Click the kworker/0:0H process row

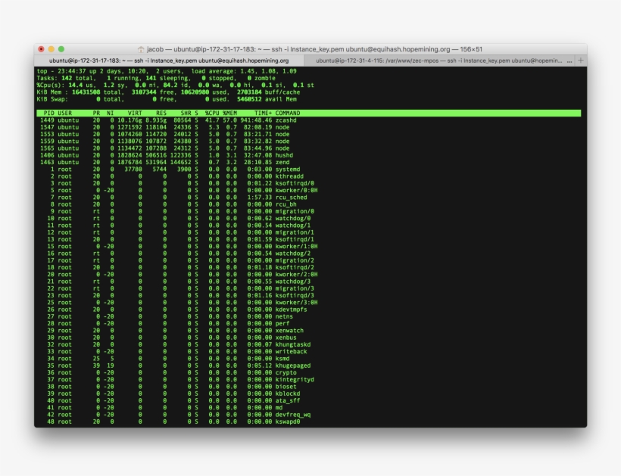pos(177,190)
